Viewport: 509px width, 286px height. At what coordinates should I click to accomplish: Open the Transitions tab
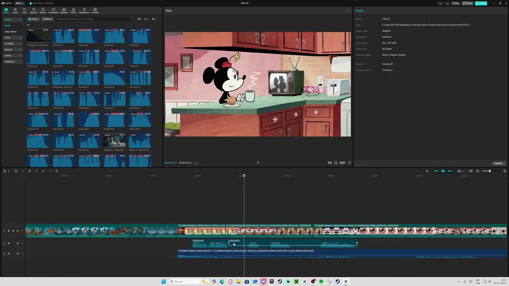coord(53,10)
